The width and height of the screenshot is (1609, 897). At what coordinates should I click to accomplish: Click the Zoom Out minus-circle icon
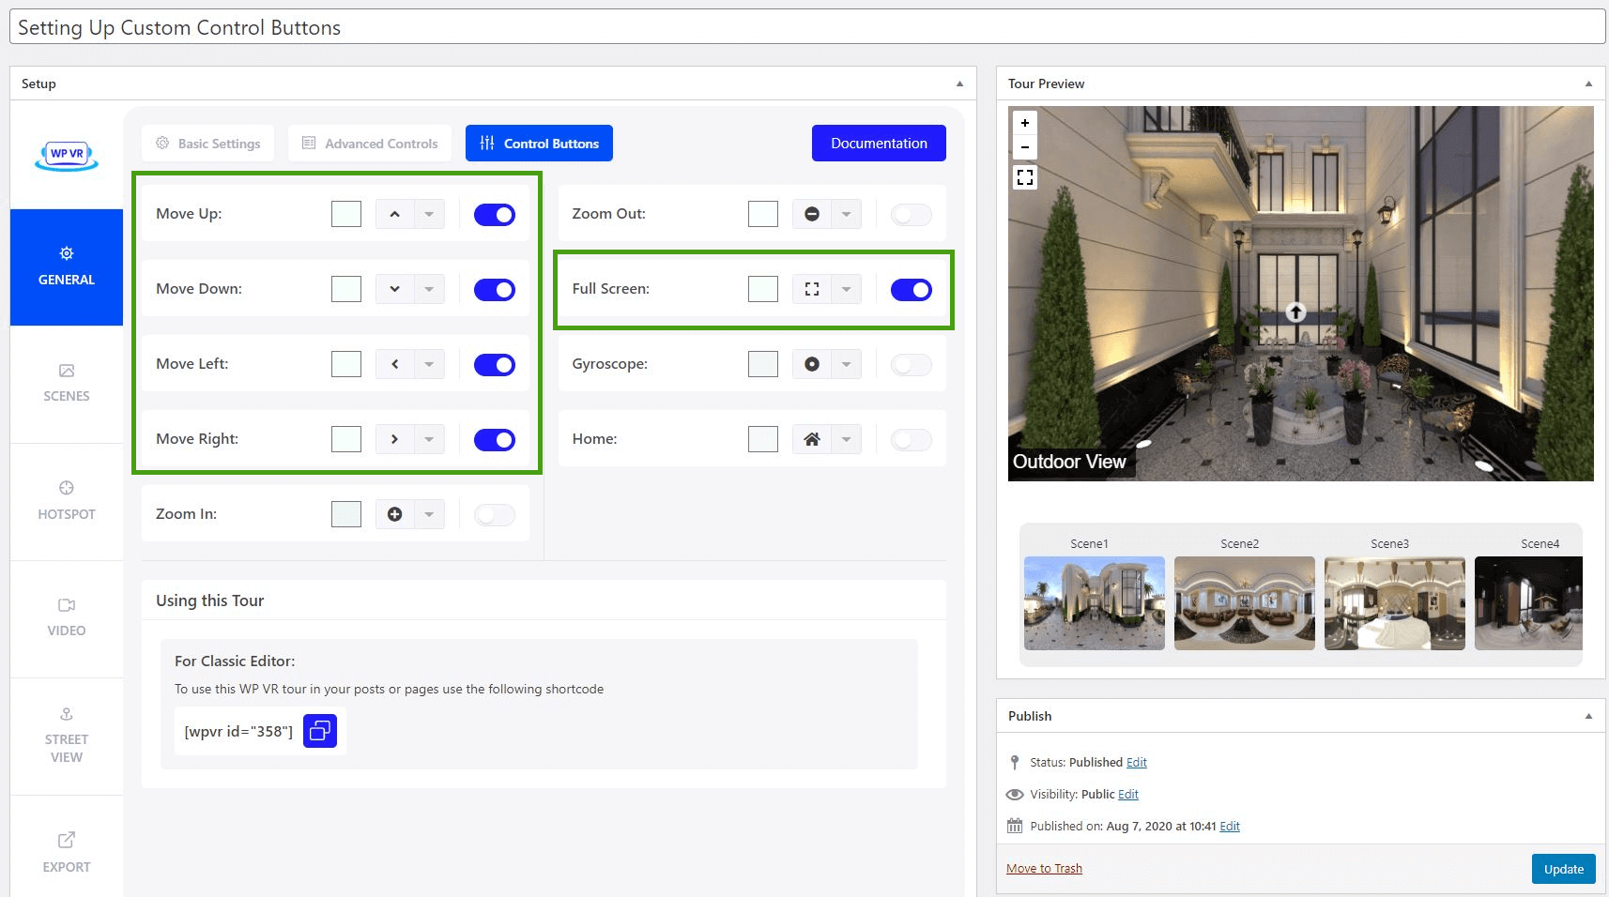(812, 214)
